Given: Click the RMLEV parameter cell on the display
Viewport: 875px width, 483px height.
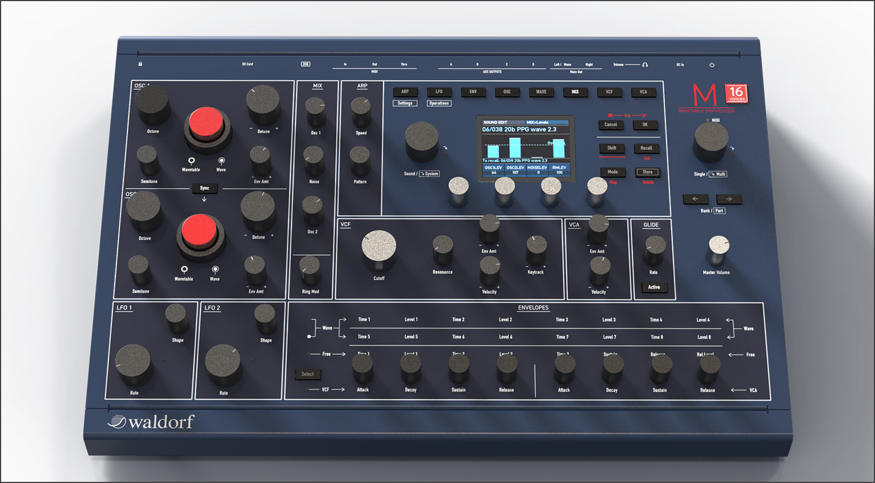Looking at the screenshot, I should coord(560,169).
